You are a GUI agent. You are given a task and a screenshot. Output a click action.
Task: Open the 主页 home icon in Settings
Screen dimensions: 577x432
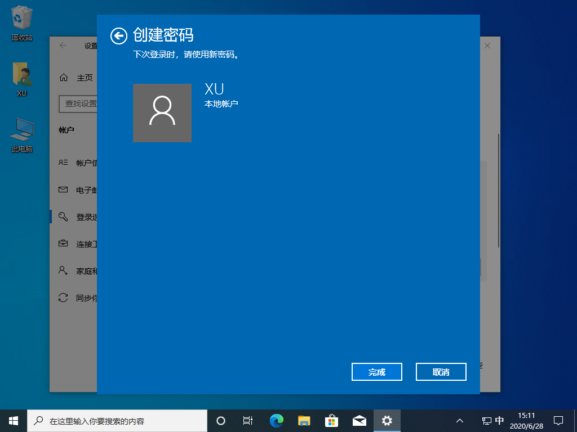[63, 78]
